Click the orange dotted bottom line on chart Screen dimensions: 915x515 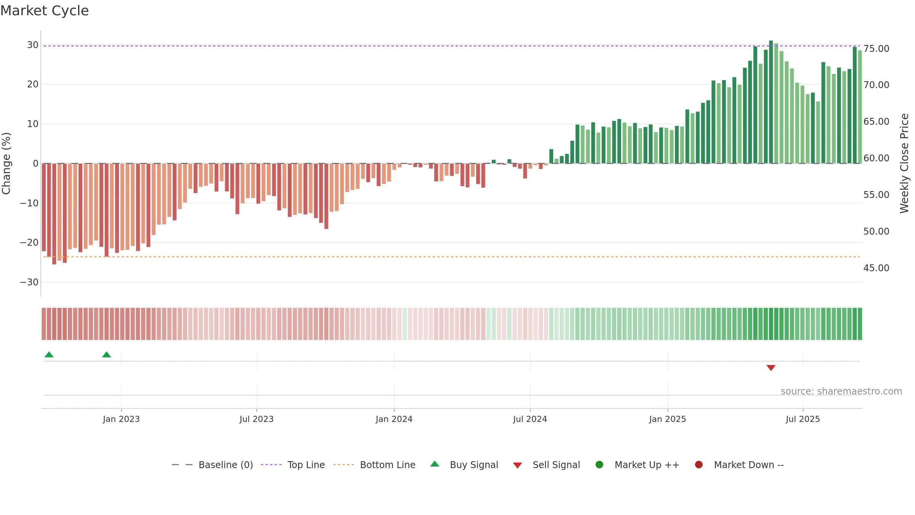[x=452, y=257]
